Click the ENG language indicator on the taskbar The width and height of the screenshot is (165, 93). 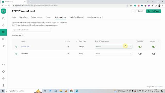pos(150,91)
